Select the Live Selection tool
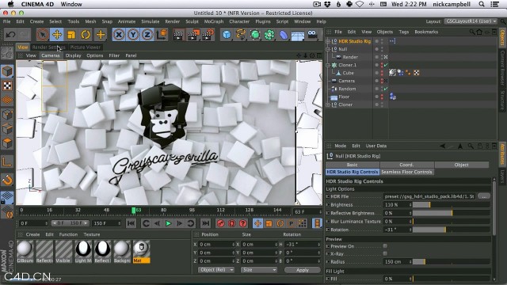 coord(42,35)
